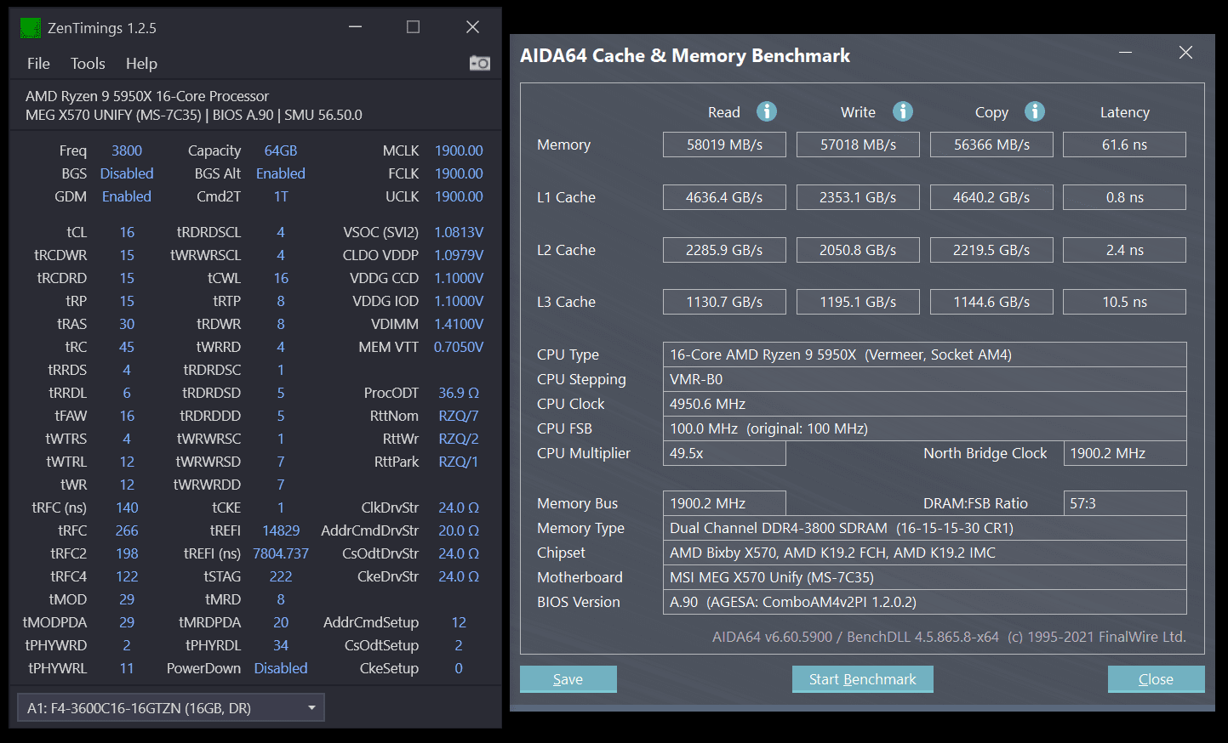This screenshot has height=743, width=1228.
Task: Select the BIOS Version A.90 field
Action: (924, 602)
